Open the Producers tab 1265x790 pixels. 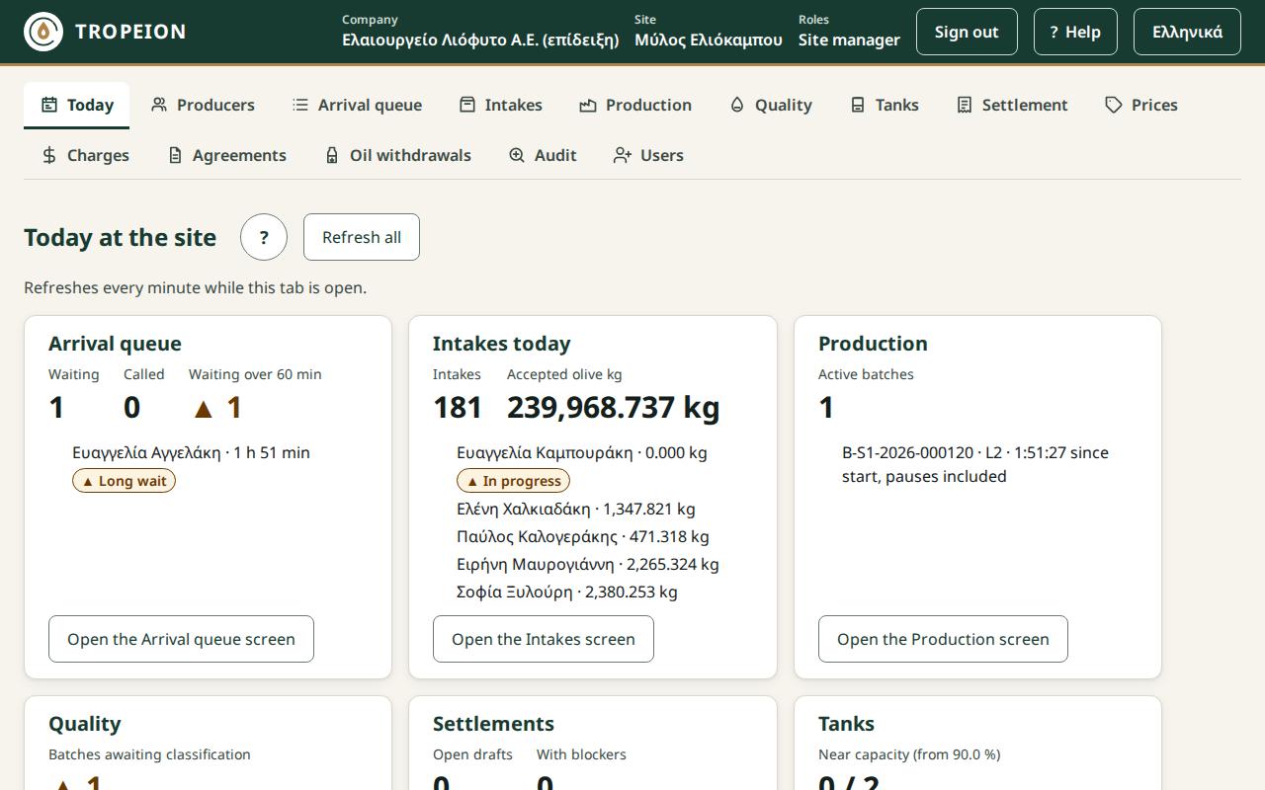coord(203,105)
